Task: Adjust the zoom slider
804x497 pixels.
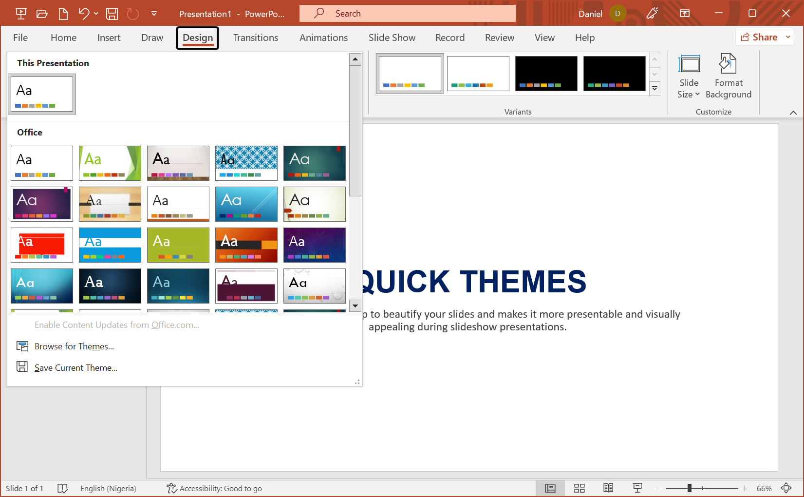Action: [x=690, y=488]
